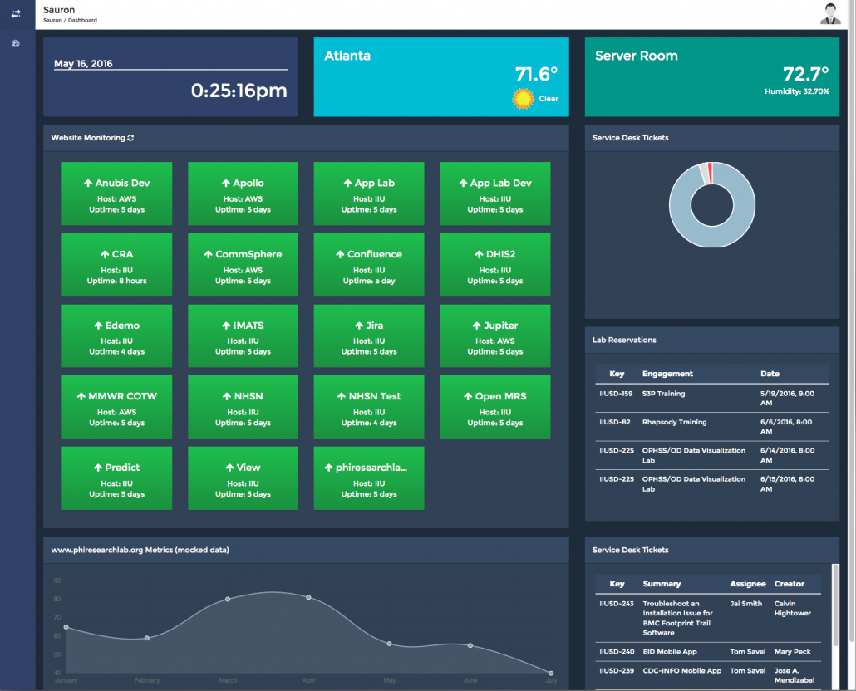Click the Humidity: 32.70% reading
856x691 pixels.
[x=797, y=91]
